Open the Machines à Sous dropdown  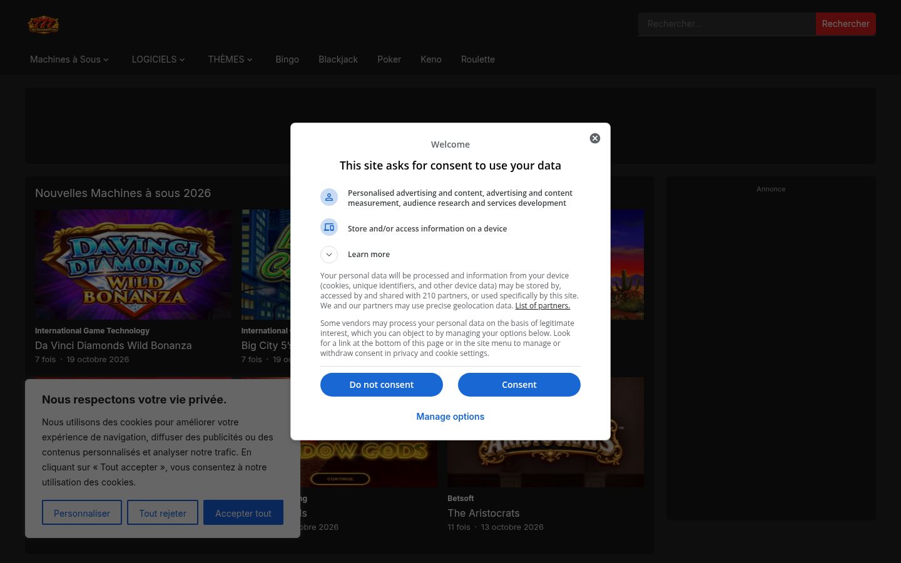point(69,59)
